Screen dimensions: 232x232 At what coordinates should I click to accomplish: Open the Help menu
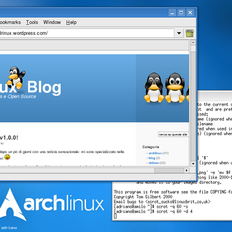(x=71, y=23)
